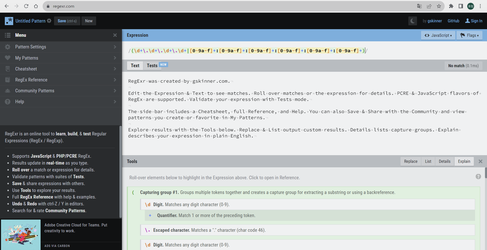Open tools help question mark icon
This screenshot has height=250, width=487.
coord(478,176)
